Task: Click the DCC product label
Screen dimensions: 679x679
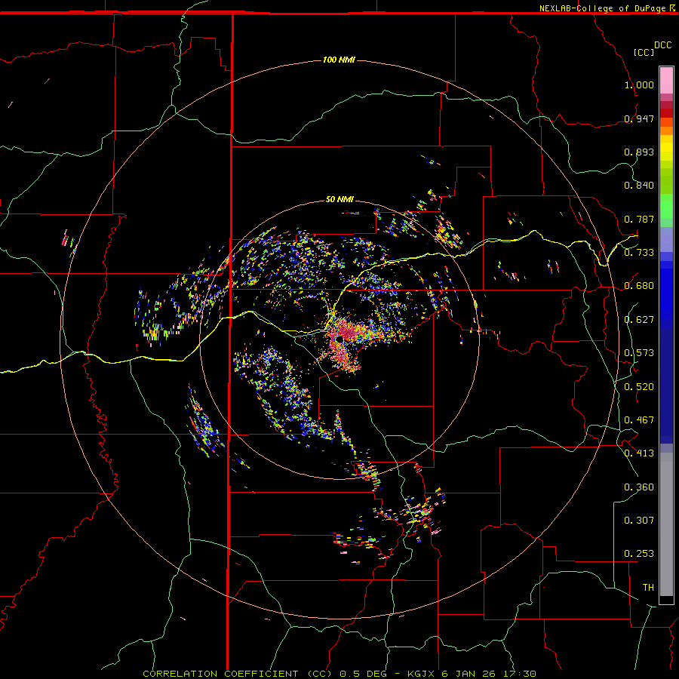Action: pos(662,45)
